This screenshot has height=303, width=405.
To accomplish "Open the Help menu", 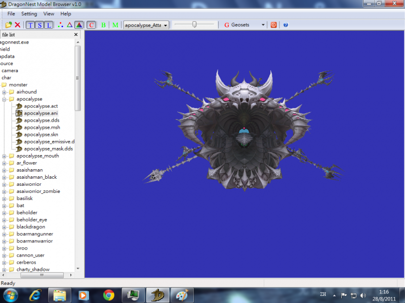I will pos(66,14).
